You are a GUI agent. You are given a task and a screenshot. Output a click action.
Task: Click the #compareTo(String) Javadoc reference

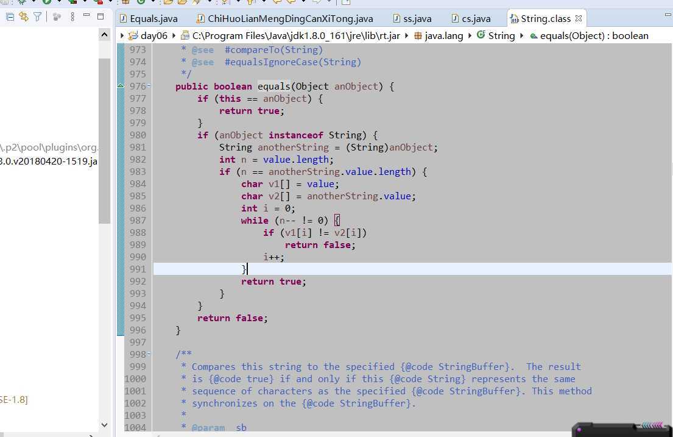click(x=273, y=50)
